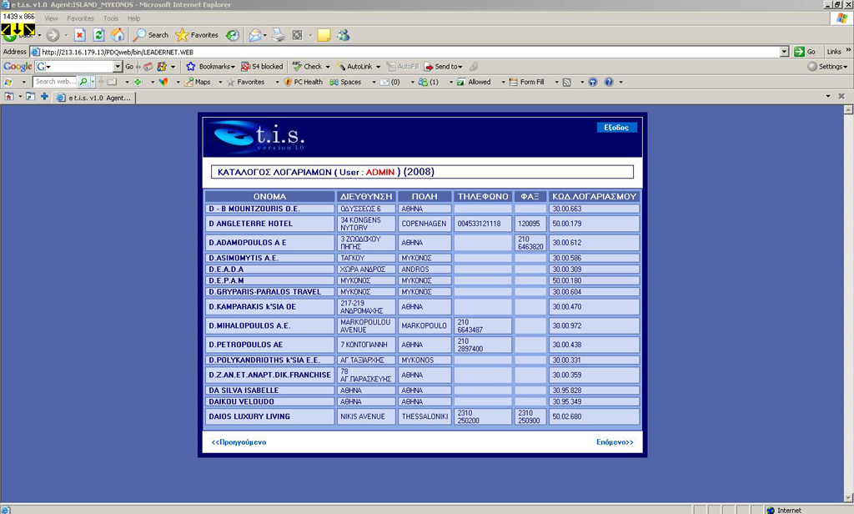The width and height of the screenshot is (854, 514).
Task: Expand the arrow next to Form Fill
Action: pos(556,83)
